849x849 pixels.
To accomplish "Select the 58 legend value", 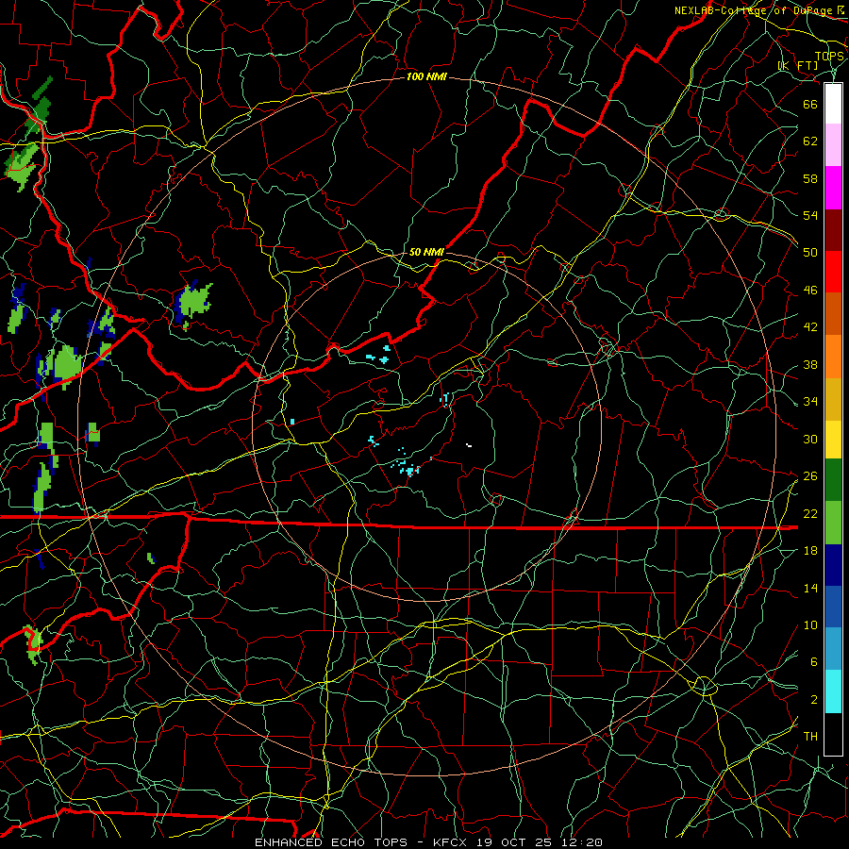I will (x=810, y=178).
